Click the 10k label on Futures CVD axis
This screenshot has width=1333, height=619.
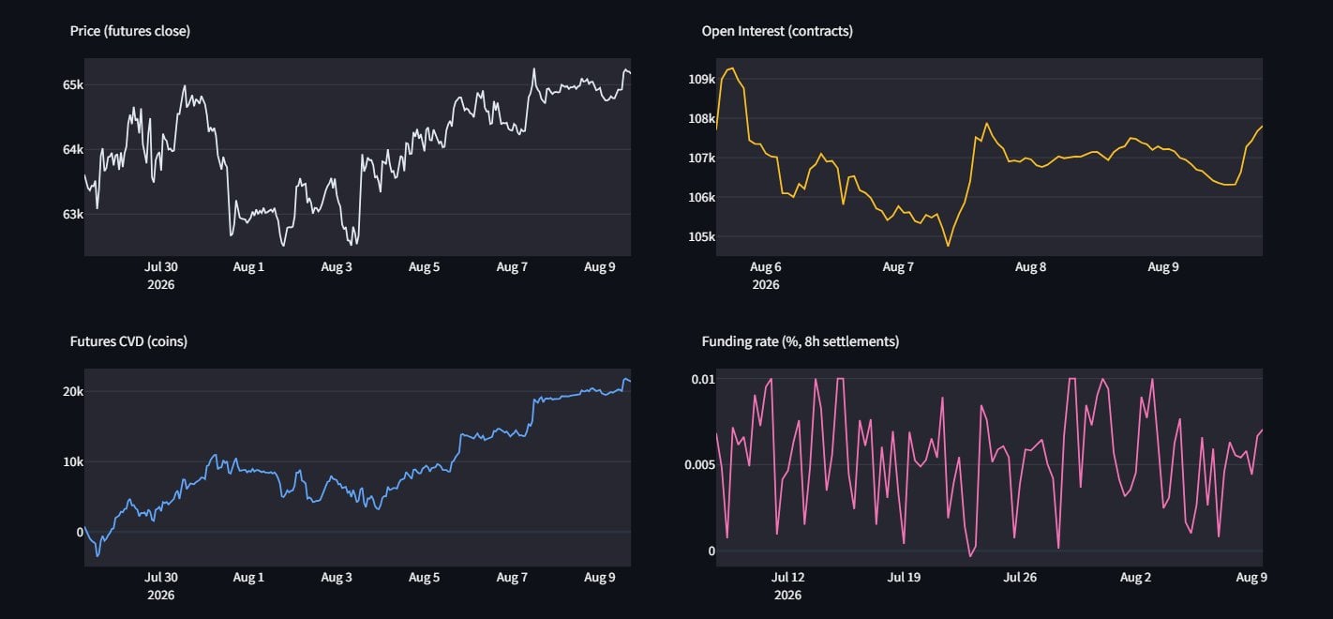(73, 461)
